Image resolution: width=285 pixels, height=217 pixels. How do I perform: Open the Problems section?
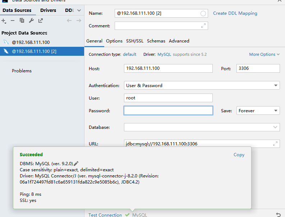tap(22, 71)
